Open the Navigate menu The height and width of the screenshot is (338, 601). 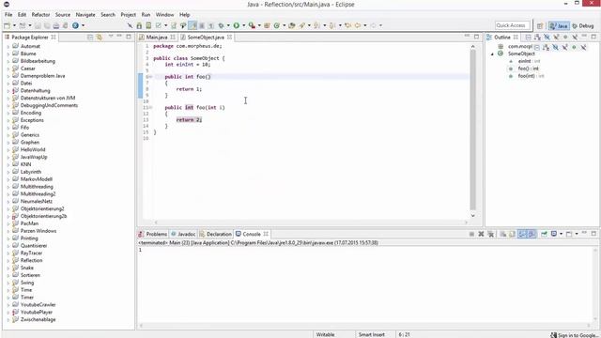pyautogui.click(x=85, y=15)
